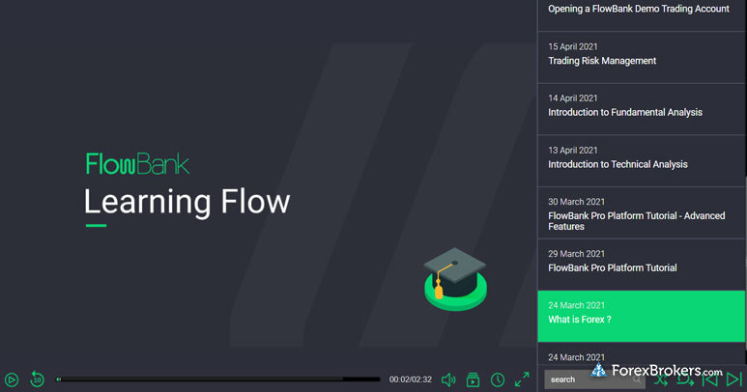The image size is (747, 392).
Task: Enter fullscreen with the expand arrows icon
Action: click(522, 379)
